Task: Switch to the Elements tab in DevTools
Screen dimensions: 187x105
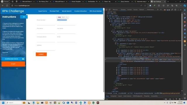Action: [123, 10]
